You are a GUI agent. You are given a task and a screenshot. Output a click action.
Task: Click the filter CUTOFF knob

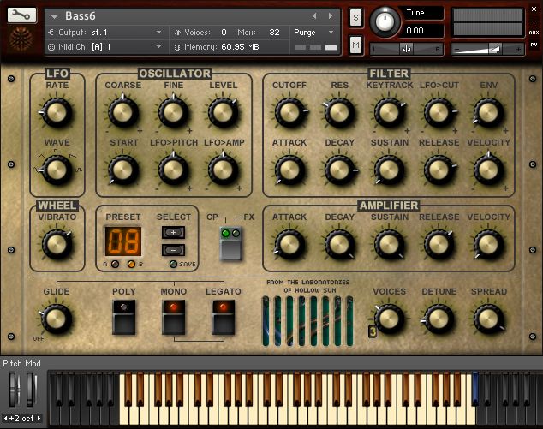pyautogui.click(x=289, y=112)
